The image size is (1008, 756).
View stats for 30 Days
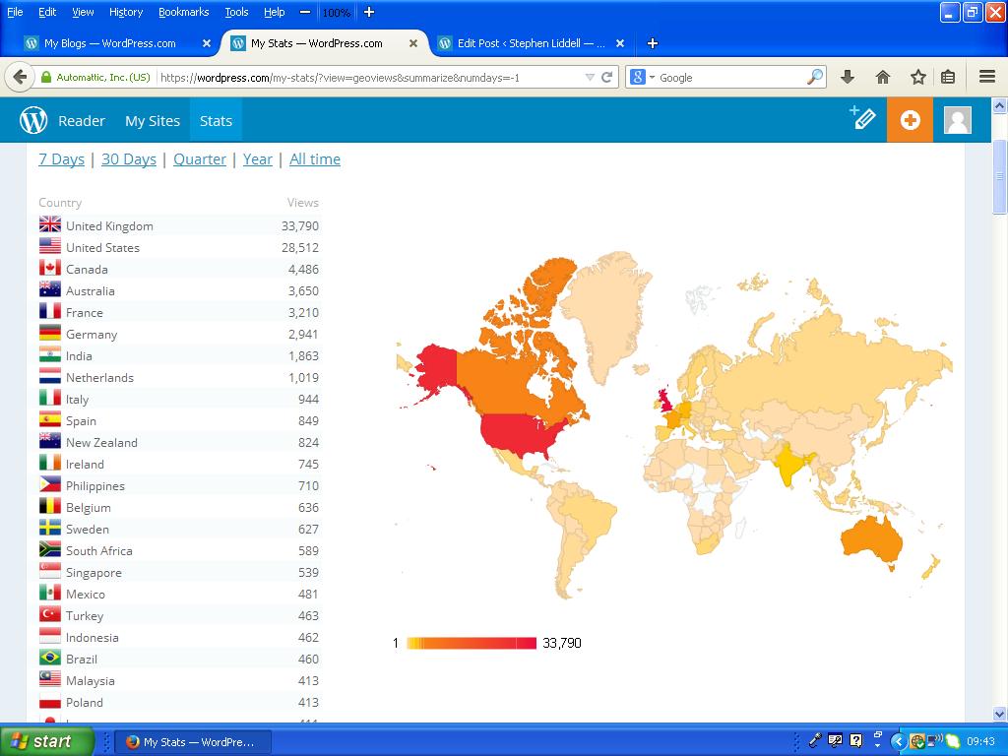click(x=129, y=158)
